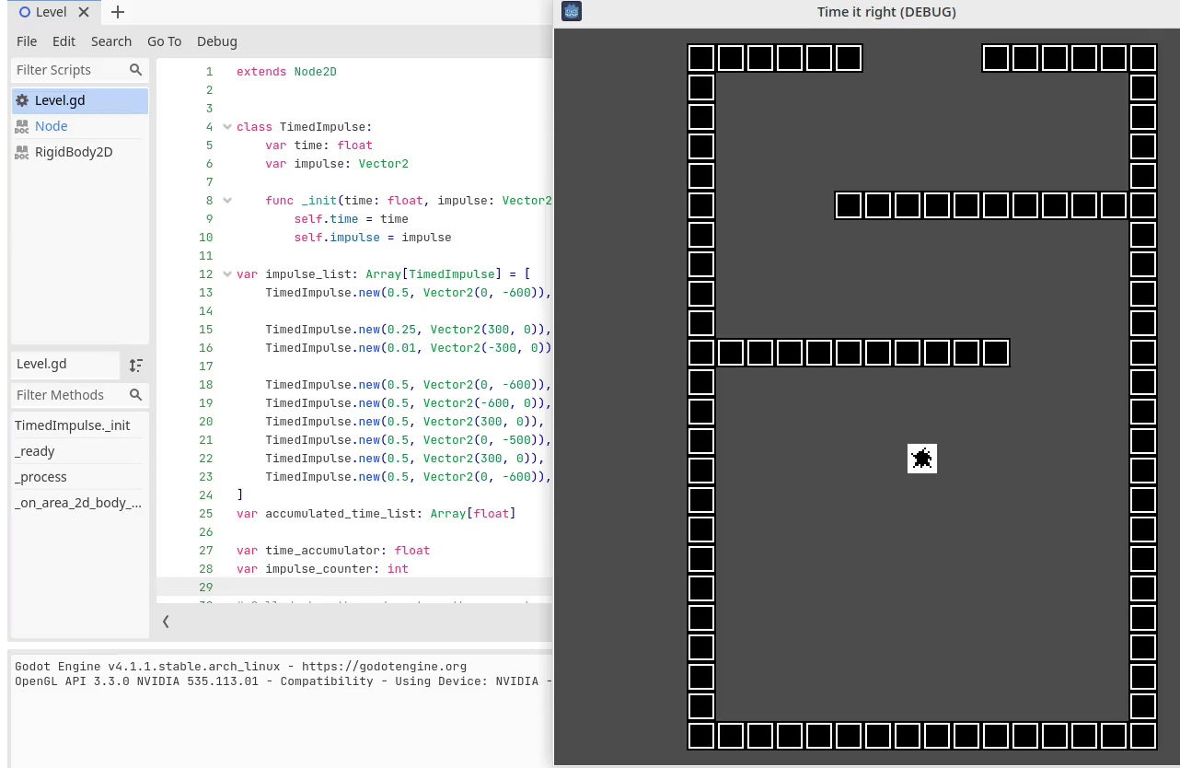Jump to the _process method
Viewport: 1180px width, 768px height.
pyautogui.click(x=79, y=477)
